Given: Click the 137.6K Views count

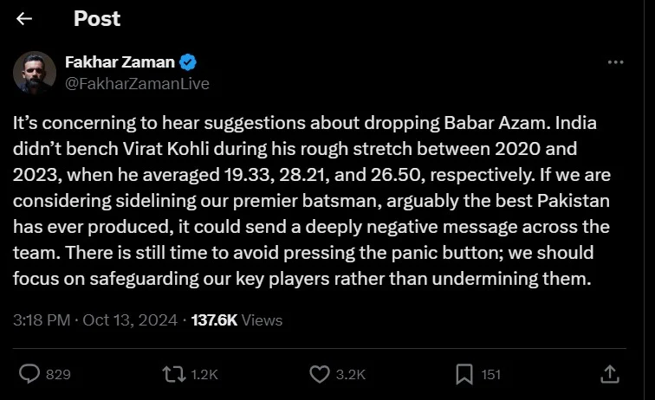Looking at the screenshot, I should [x=236, y=320].
